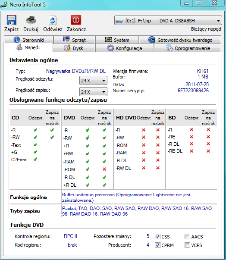Click the green check for CD -R read
Image resolution: width=226 pixels, height=260 pixels.
[35, 130]
